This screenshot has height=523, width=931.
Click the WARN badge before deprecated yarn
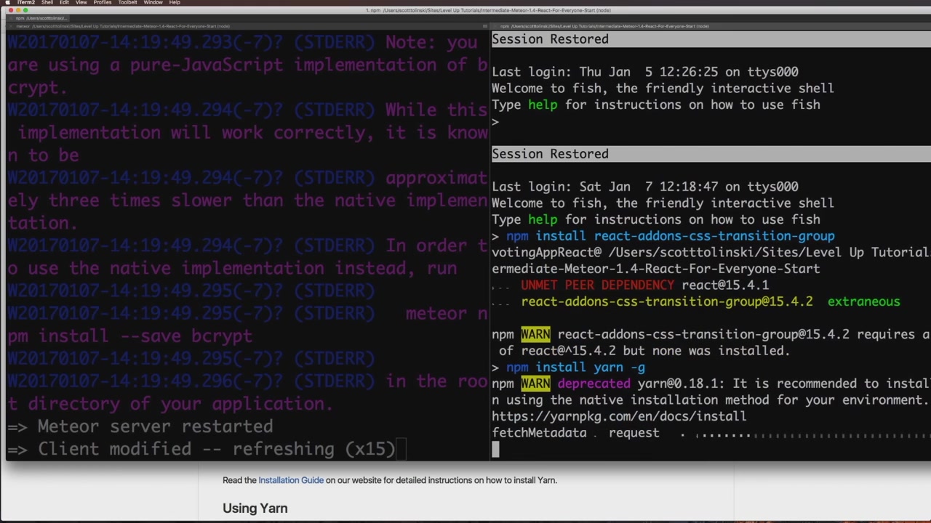click(535, 384)
